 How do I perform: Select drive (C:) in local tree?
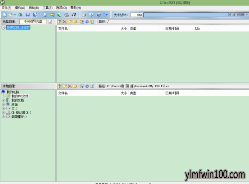pos(14,108)
